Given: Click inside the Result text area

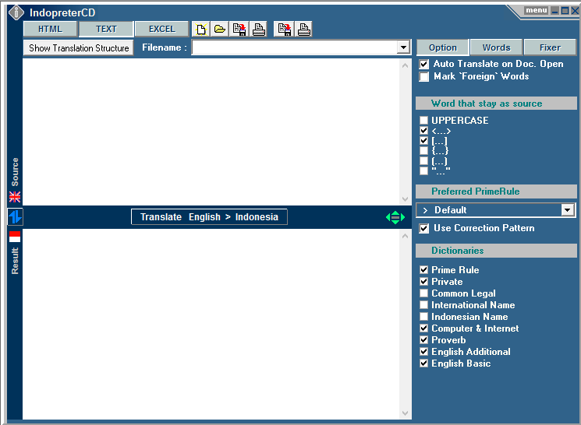Looking at the screenshot, I should tap(211, 324).
